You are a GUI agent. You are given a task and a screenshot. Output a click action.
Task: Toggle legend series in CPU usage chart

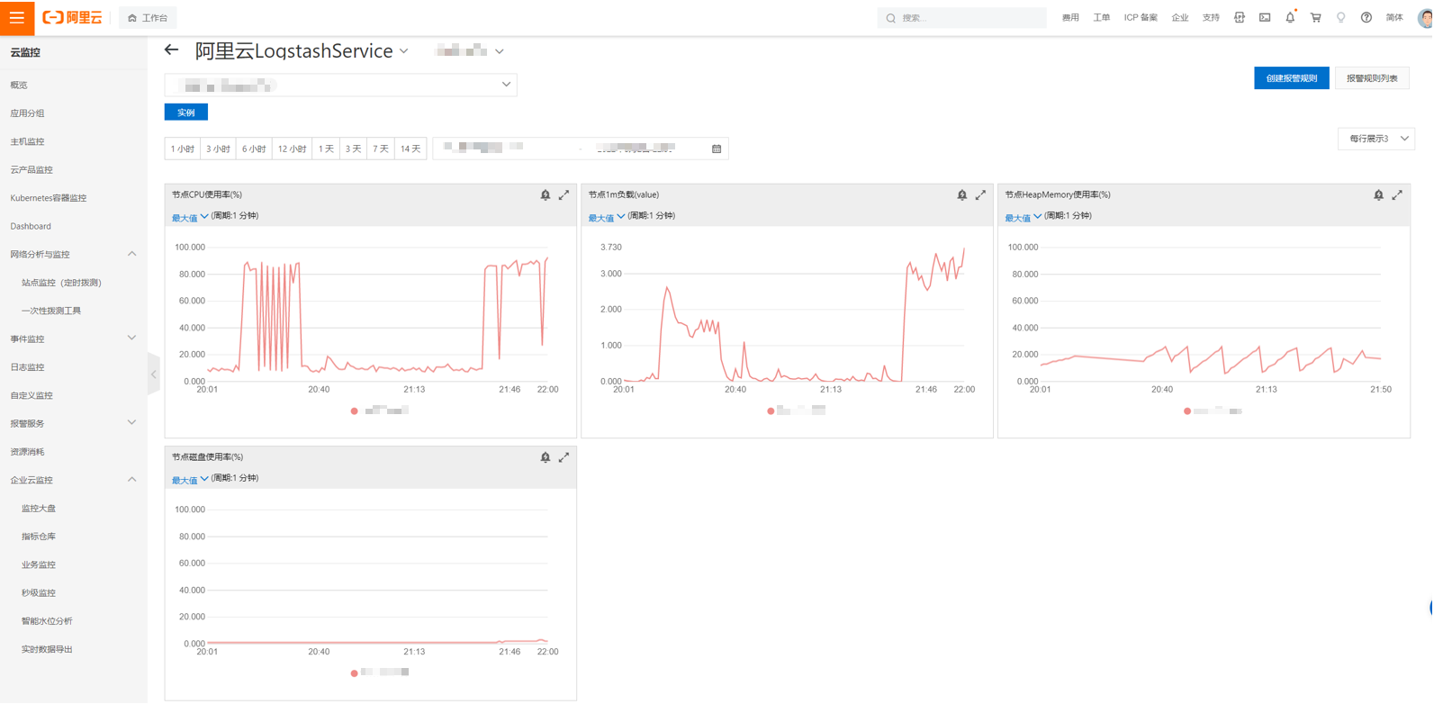click(x=380, y=411)
